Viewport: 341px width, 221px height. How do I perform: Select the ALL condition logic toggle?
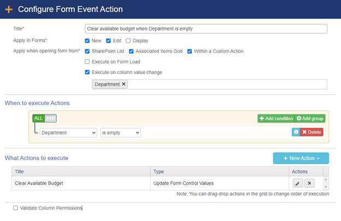38,118
